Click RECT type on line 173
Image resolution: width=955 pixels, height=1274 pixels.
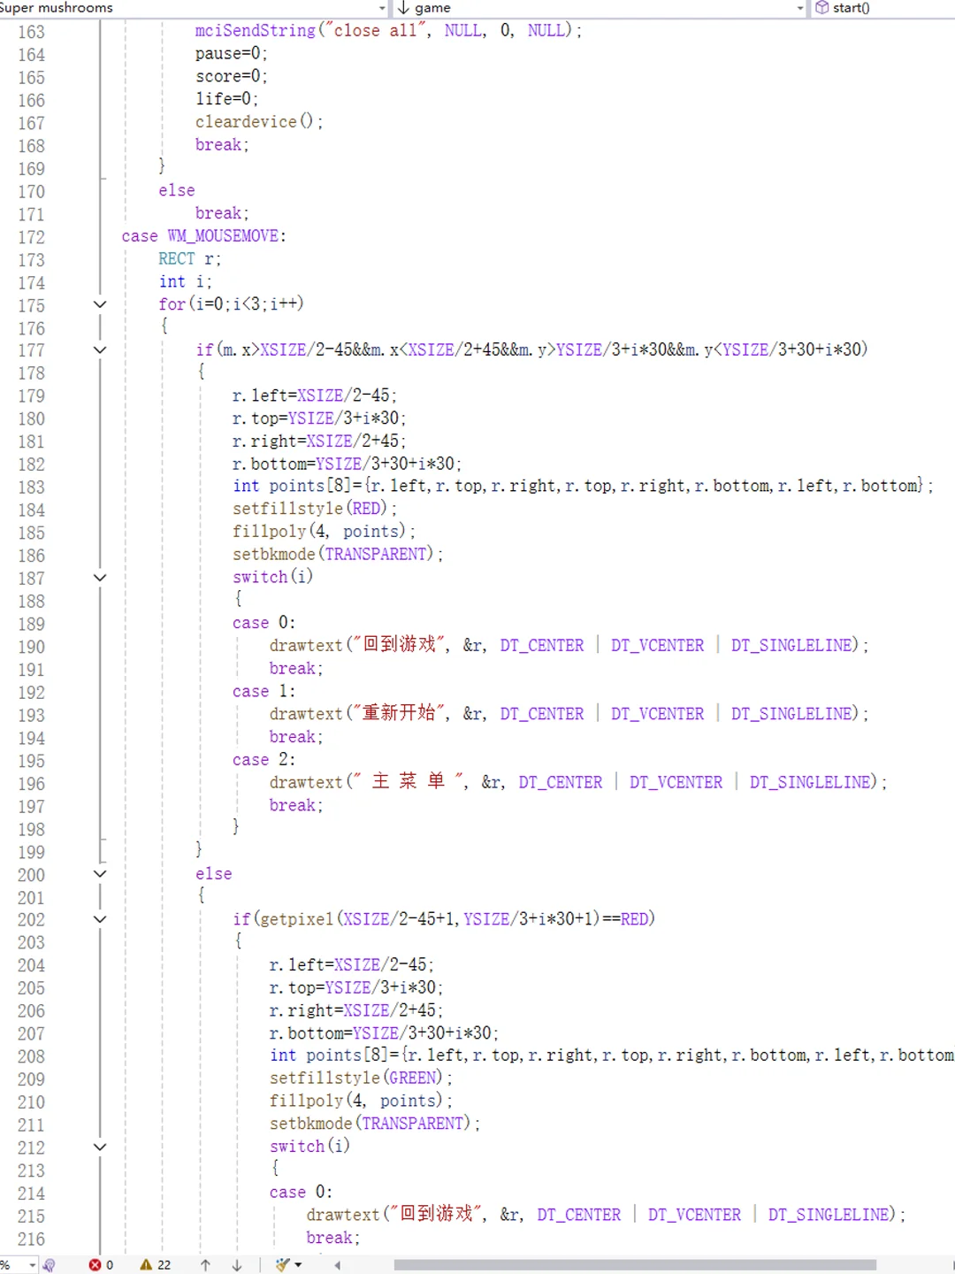[177, 258]
